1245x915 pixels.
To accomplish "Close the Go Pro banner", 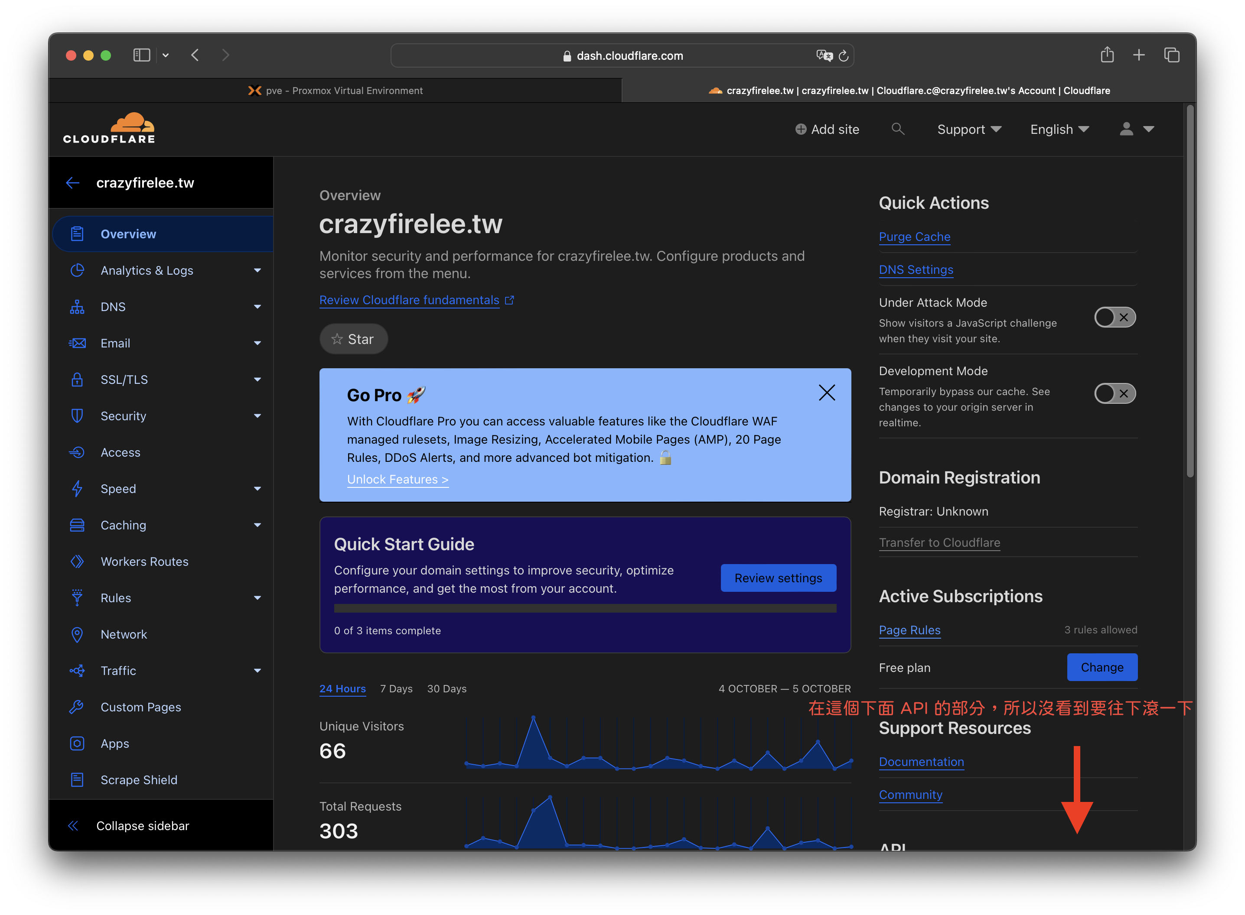I will (826, 393).
